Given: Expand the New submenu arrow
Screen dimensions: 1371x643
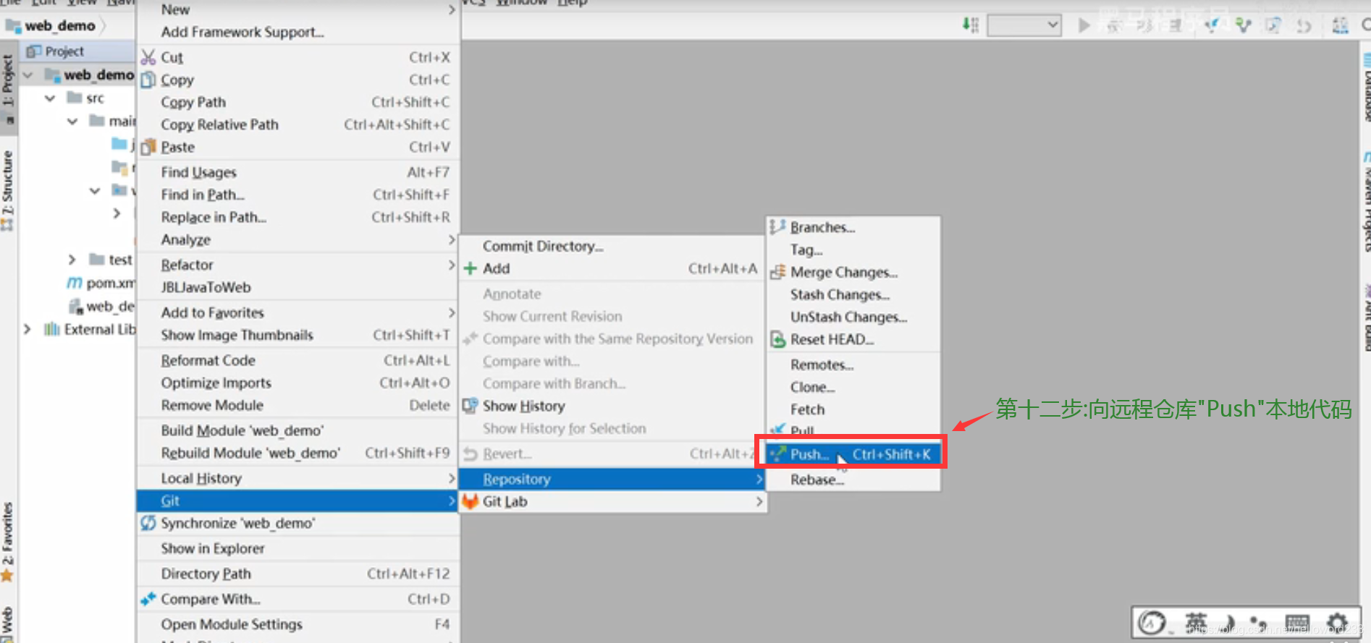Looking at the screenshot, I should 451,9.
